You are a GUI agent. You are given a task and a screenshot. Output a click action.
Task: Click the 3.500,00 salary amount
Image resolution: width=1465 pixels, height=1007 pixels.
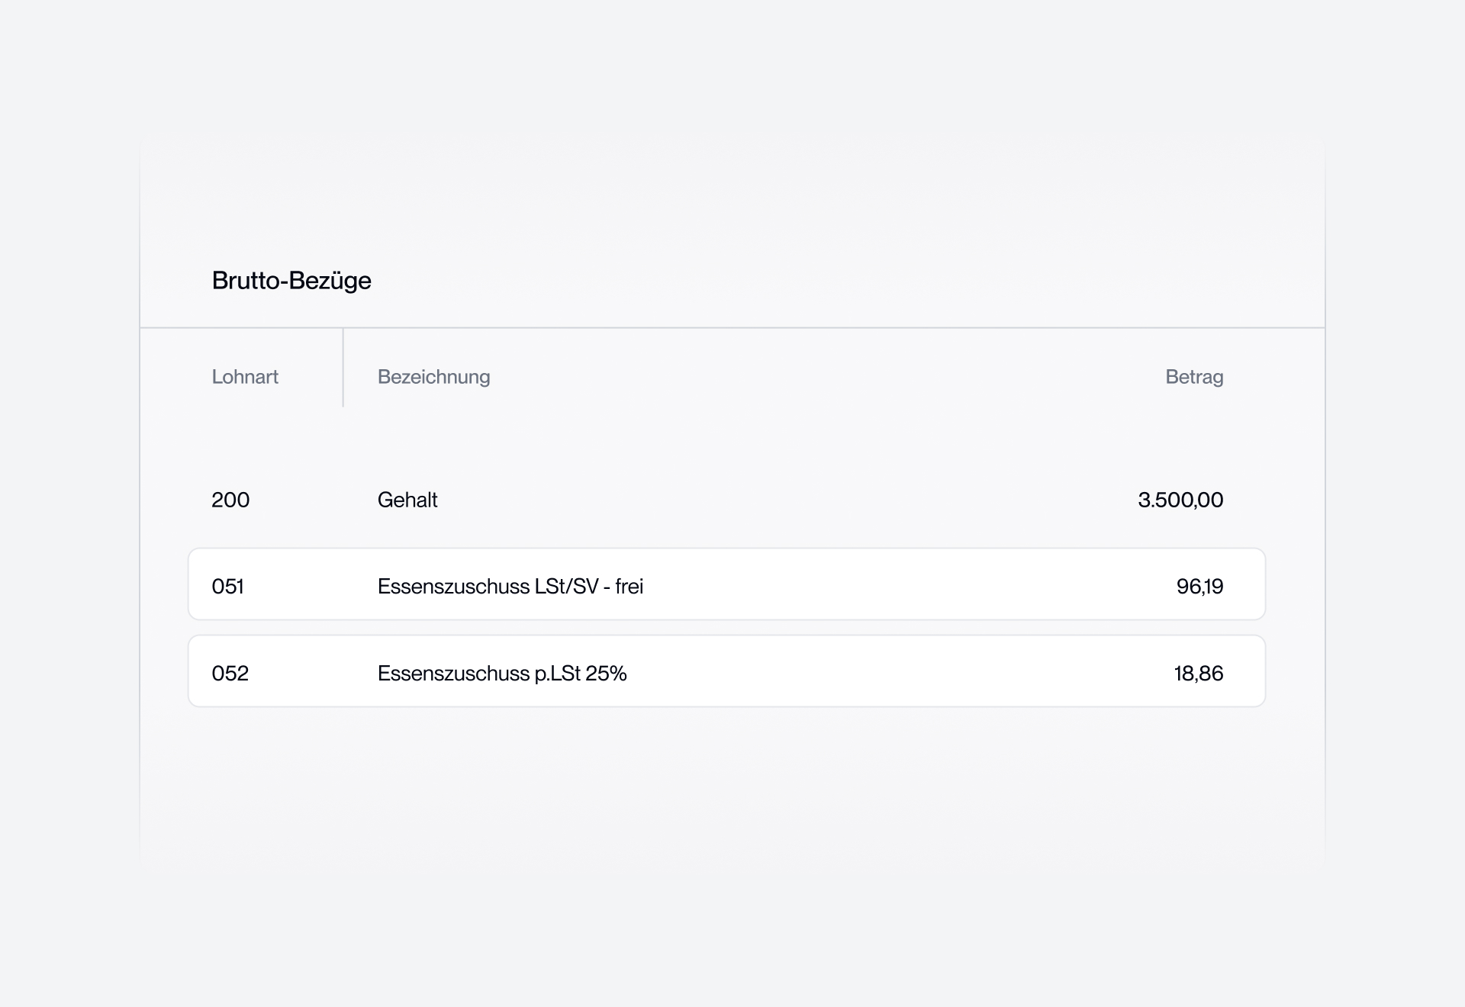click(1180, 500)
